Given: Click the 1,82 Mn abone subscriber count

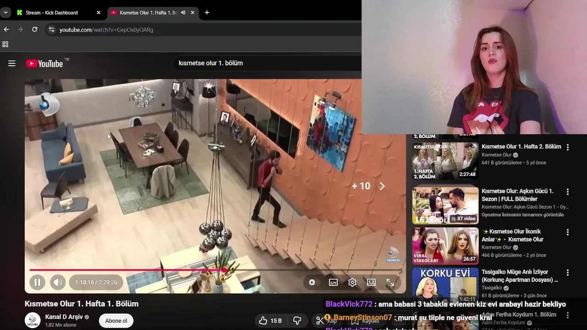Looking at the screenshot, I should tap(61, 325).
